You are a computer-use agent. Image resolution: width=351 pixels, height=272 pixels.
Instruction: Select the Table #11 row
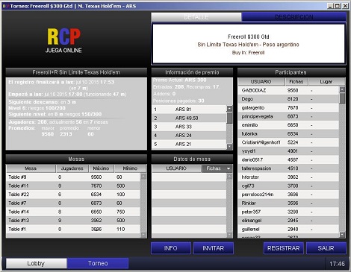point(73,186)
